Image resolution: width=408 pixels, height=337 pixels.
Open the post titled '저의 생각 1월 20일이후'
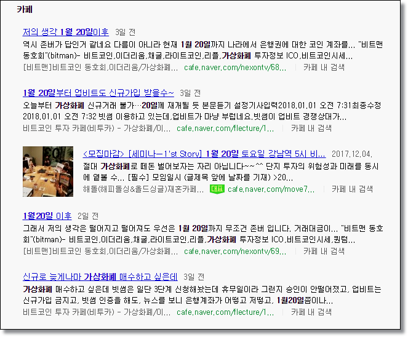click(x=66, y=32)
